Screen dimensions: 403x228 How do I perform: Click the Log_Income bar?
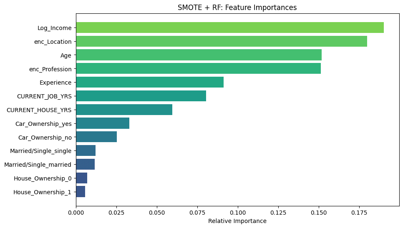[x=229, y=28]
